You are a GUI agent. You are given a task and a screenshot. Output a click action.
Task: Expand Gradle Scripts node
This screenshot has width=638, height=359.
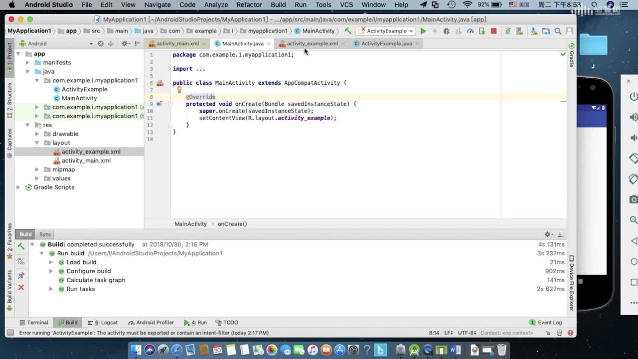[x=18, y=187]
